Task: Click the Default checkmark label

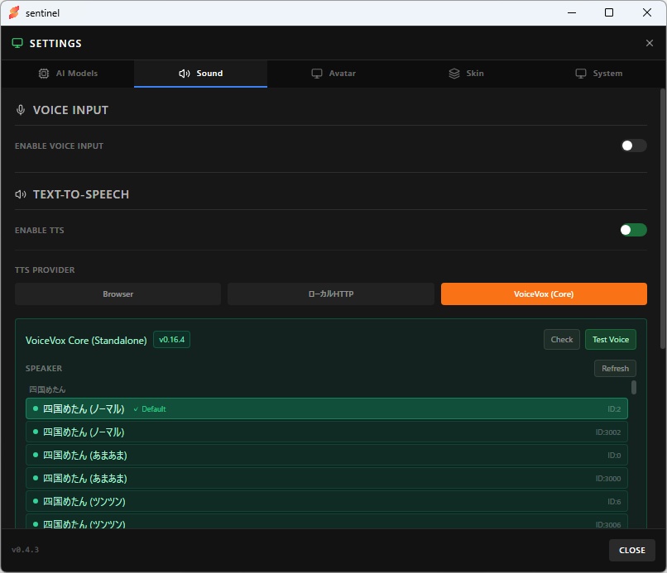Action: (x=150, y=409)
